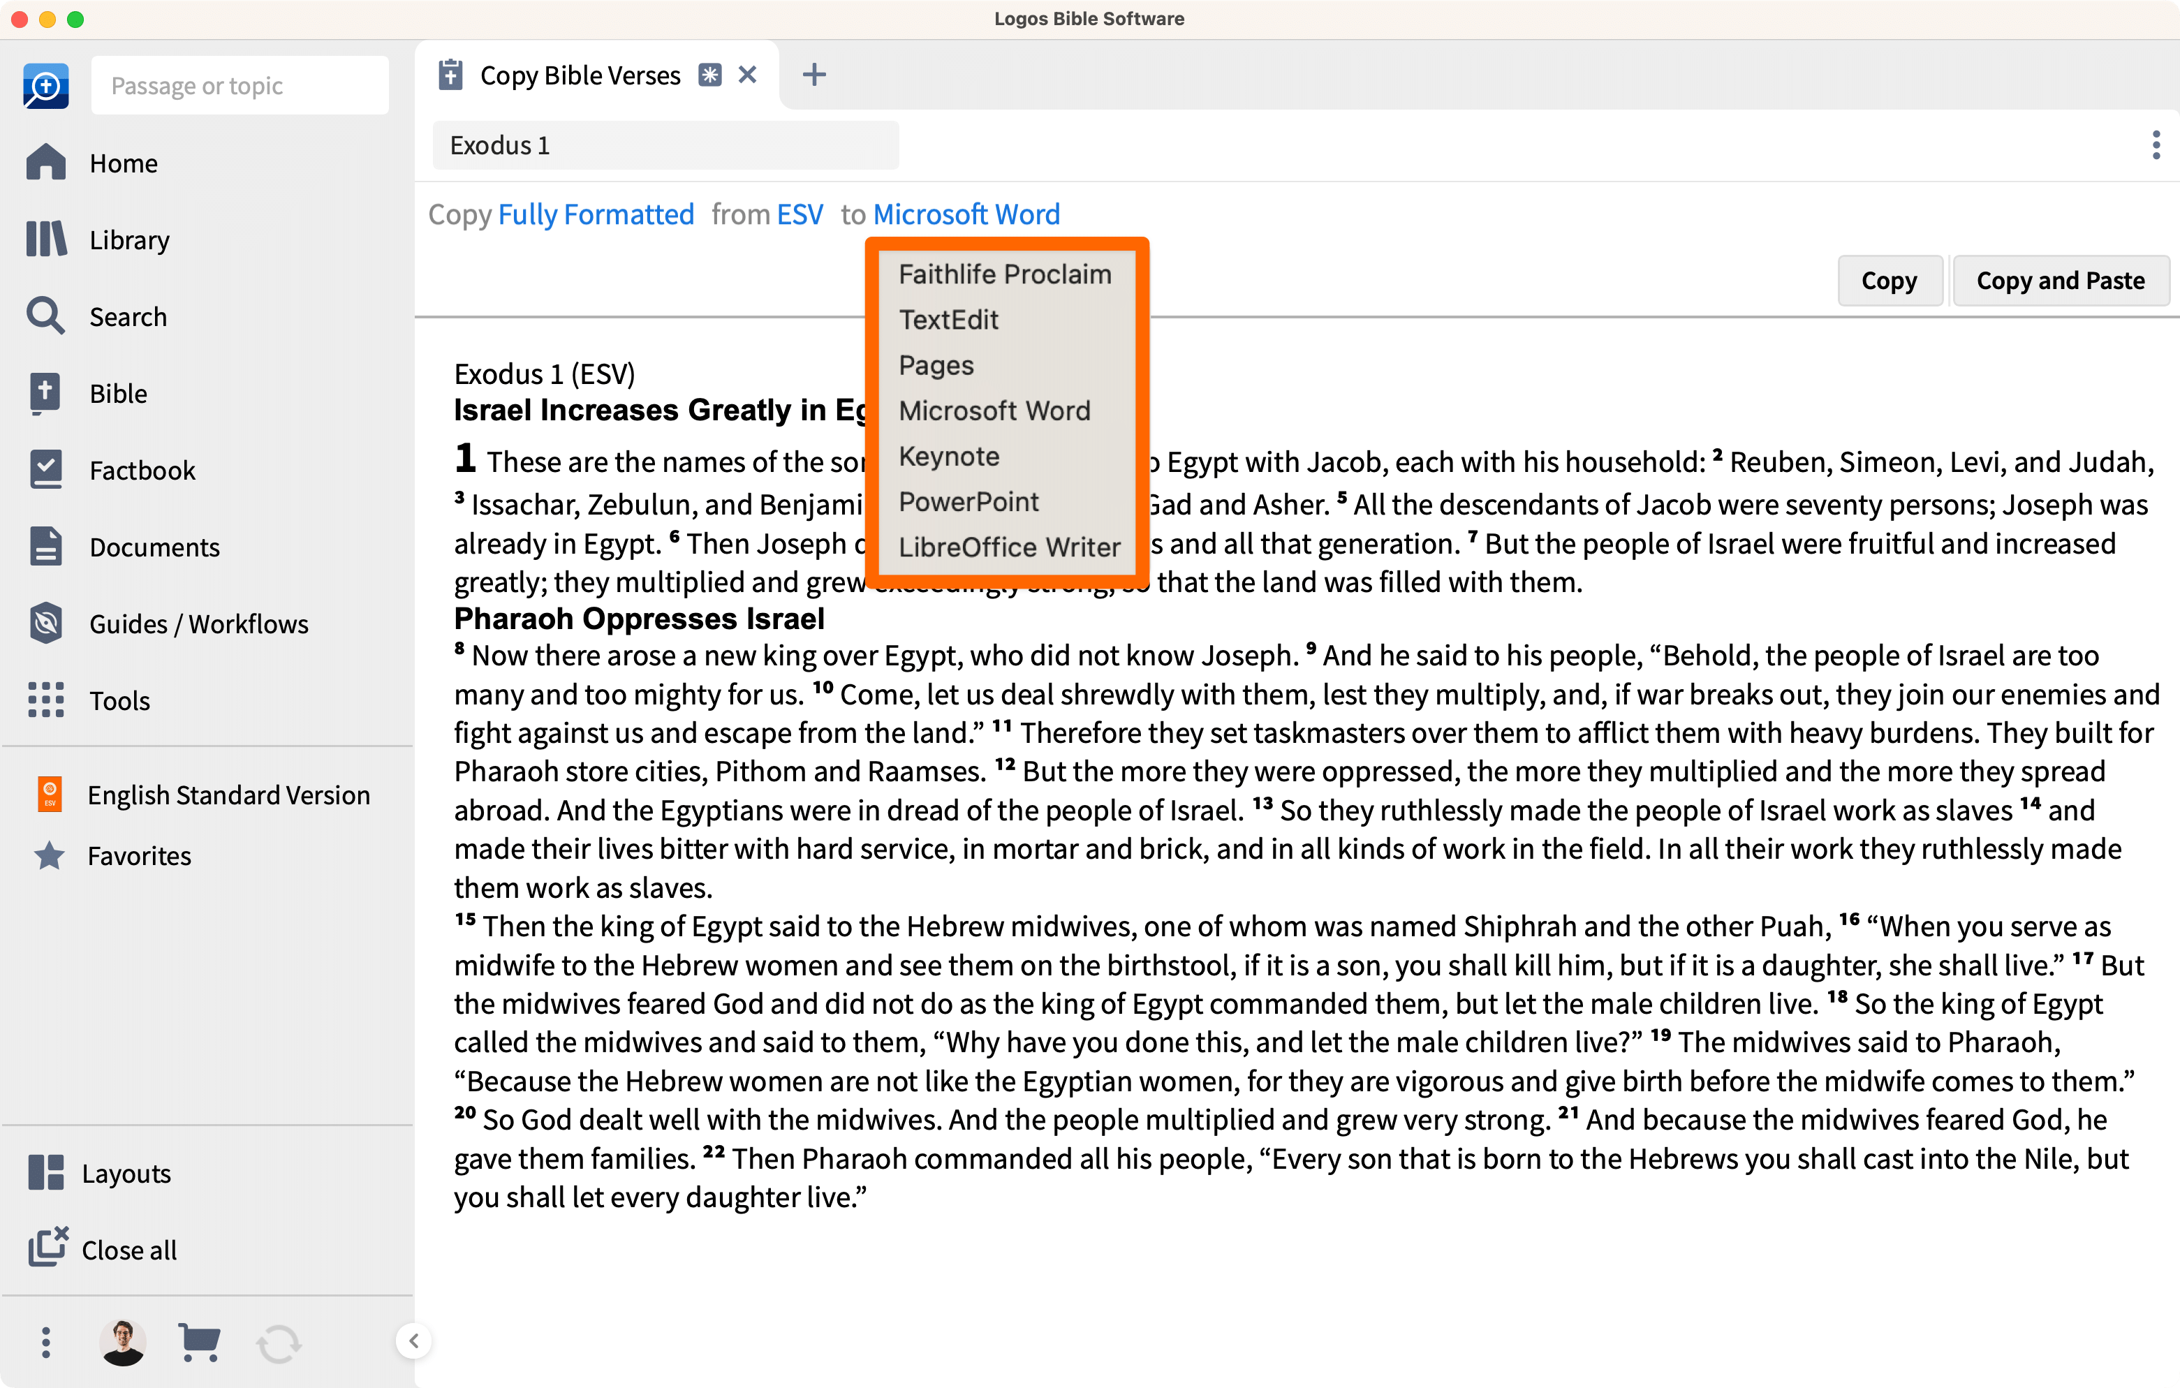Image resolution: width=2180 pixels, height=1388 pixels.
Task: Open the ESV Bible version dropdown
Action: coord(800,214)
